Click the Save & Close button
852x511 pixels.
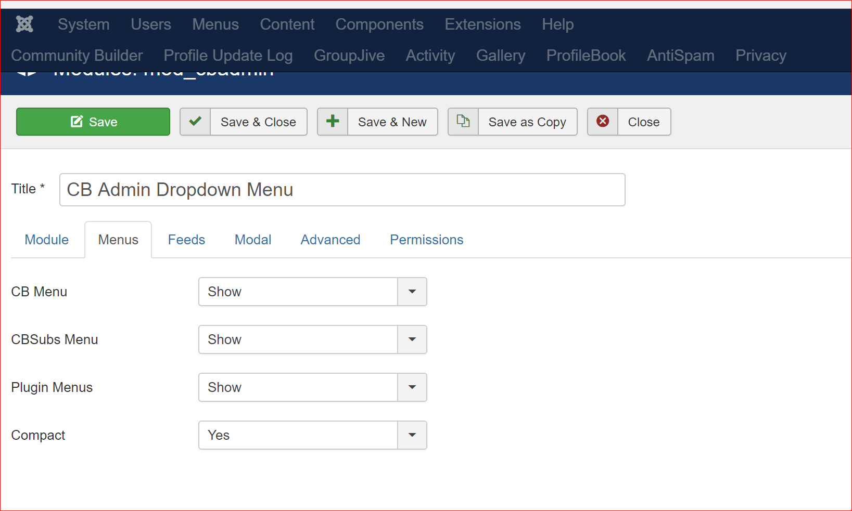pyautogui.click(x=244, y=122)
